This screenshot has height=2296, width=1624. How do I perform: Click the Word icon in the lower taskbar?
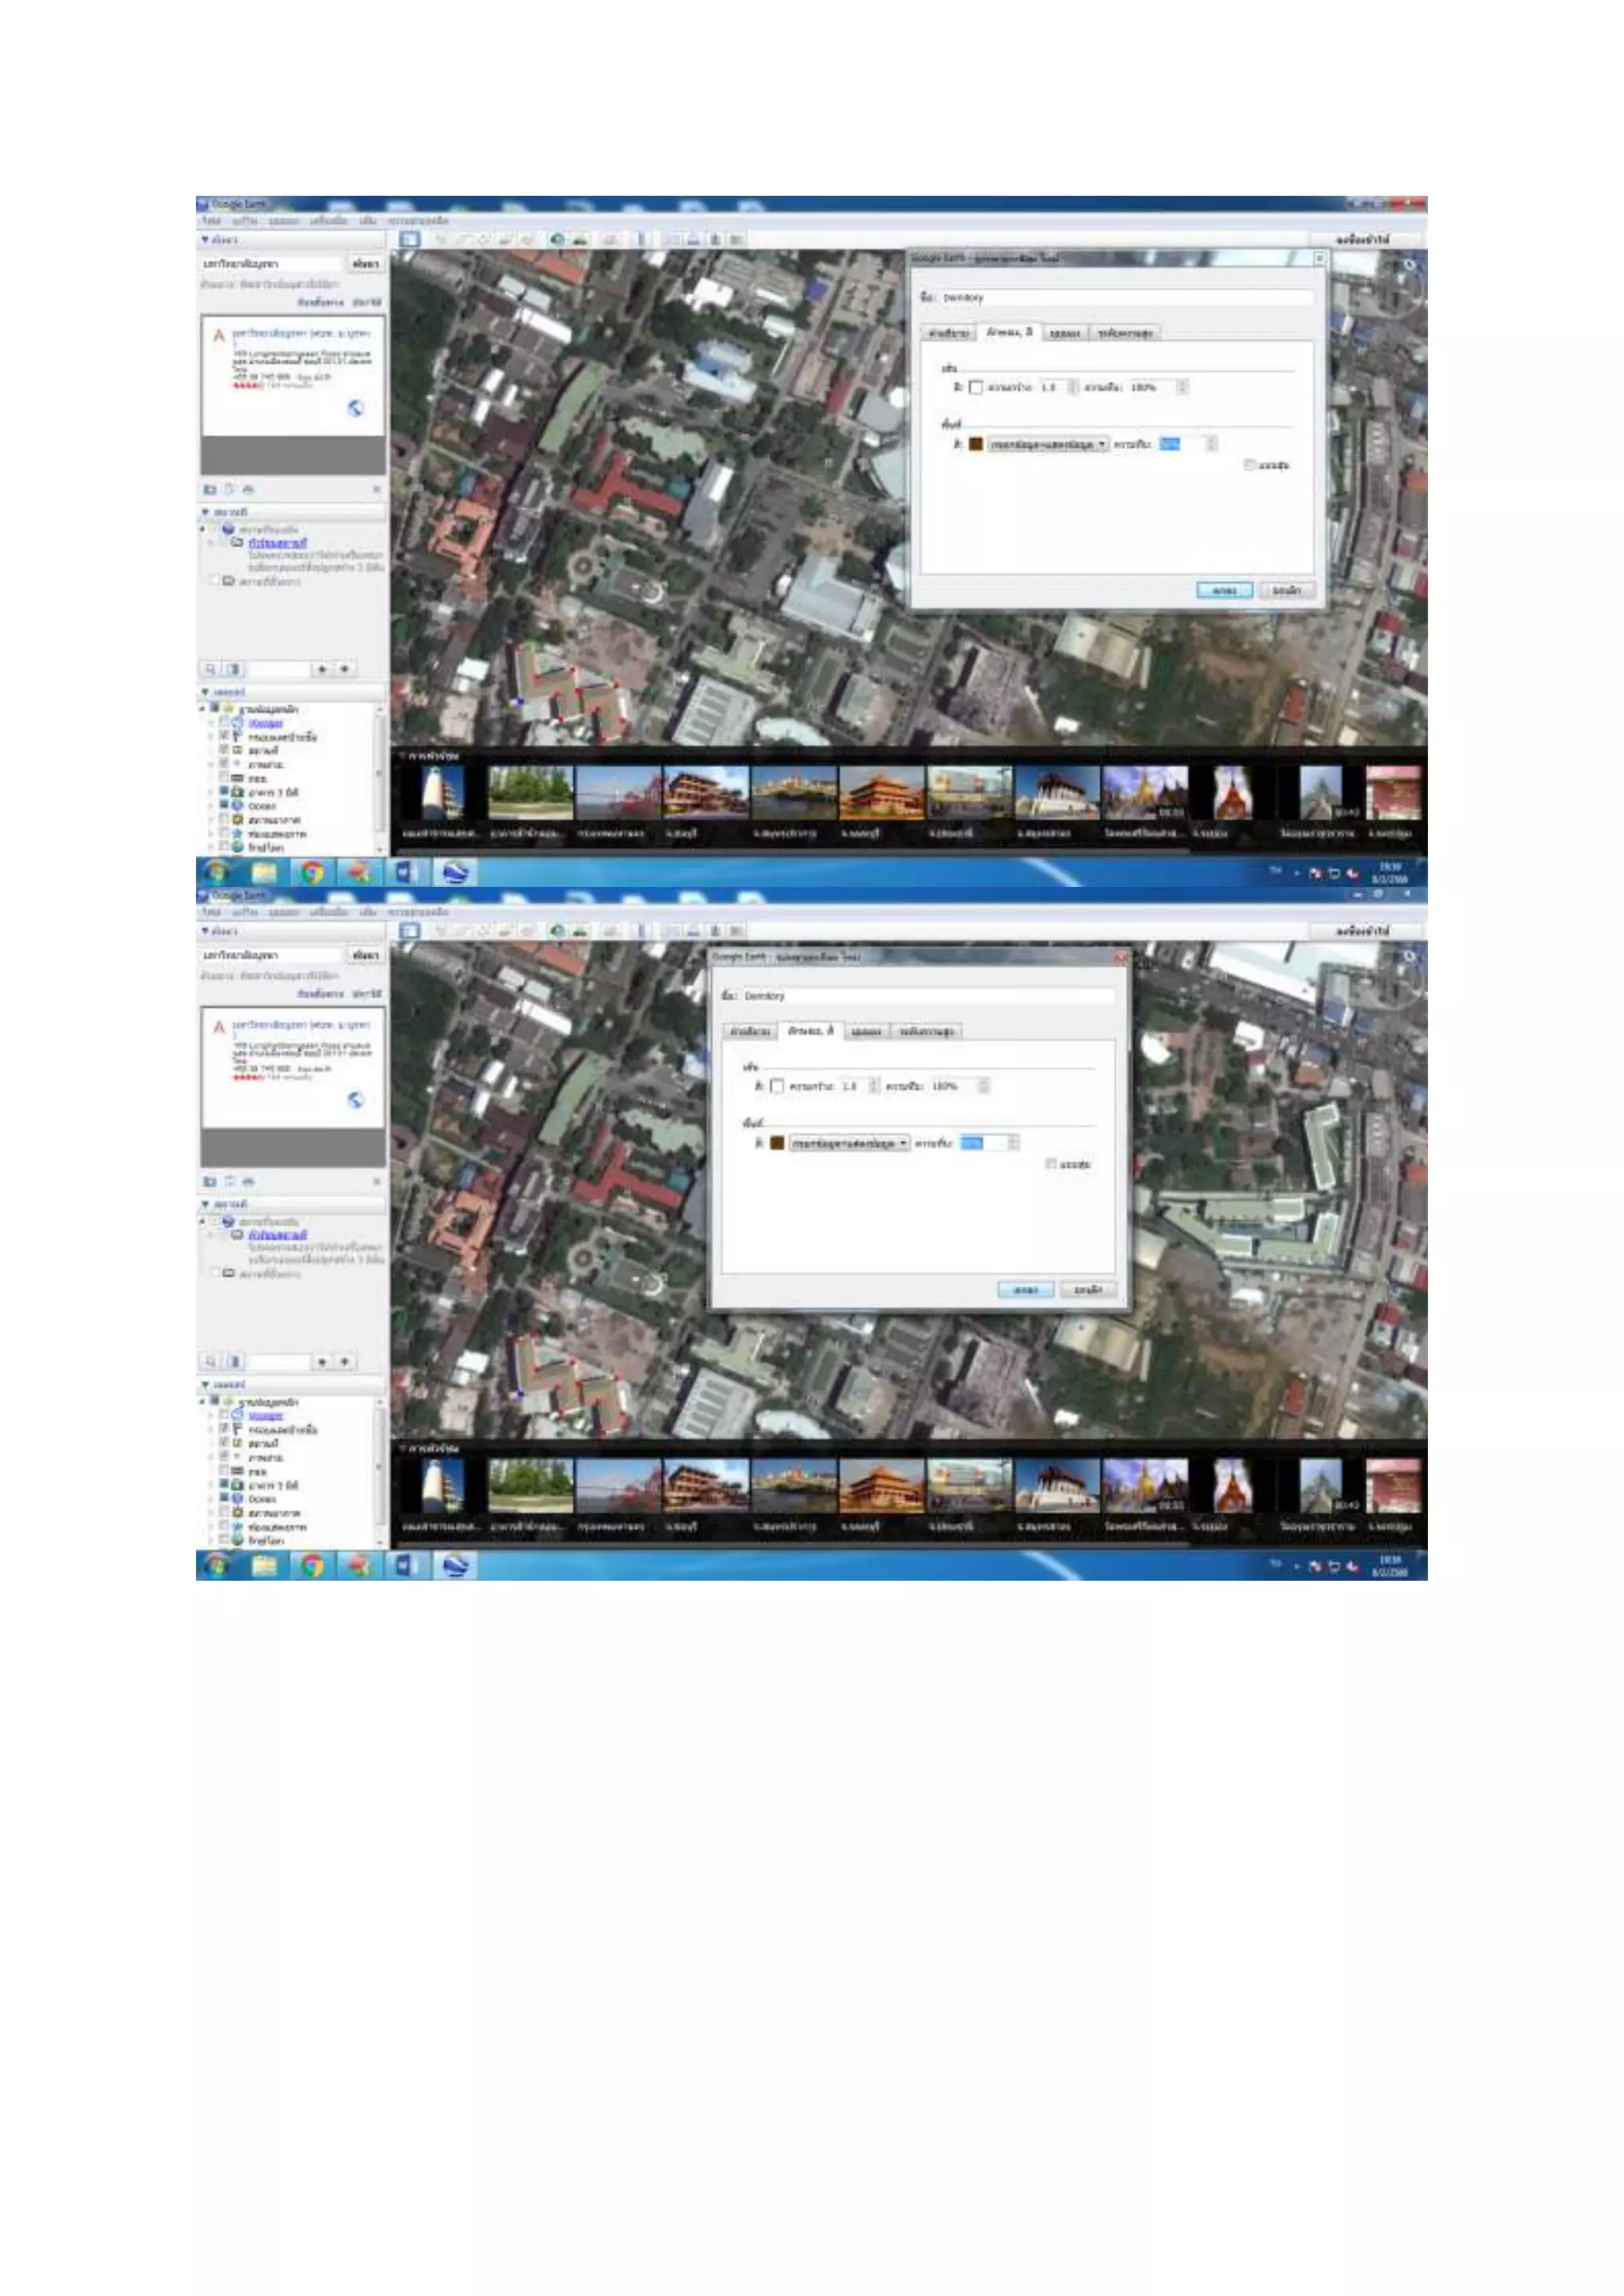click(404, 1565)
